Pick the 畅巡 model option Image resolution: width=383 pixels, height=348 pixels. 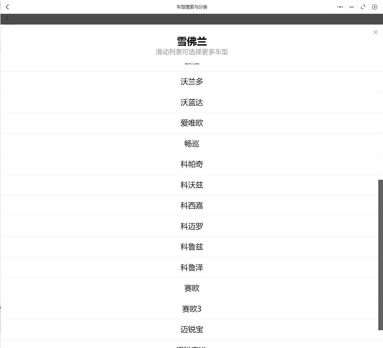(192, 143)
